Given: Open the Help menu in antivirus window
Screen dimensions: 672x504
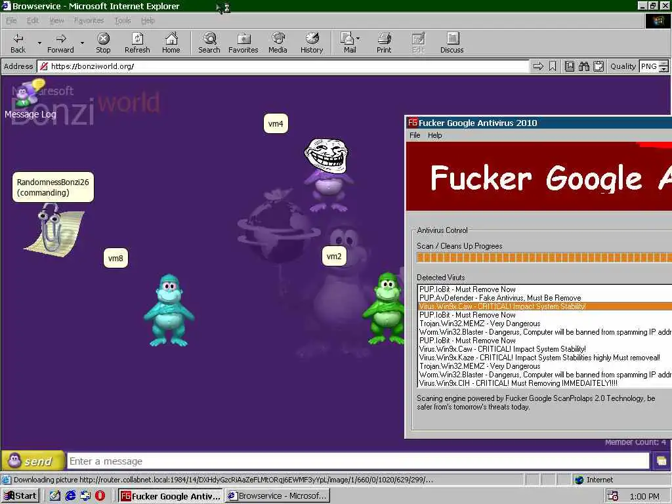Looking at the screenshot, I should (434, 135).
